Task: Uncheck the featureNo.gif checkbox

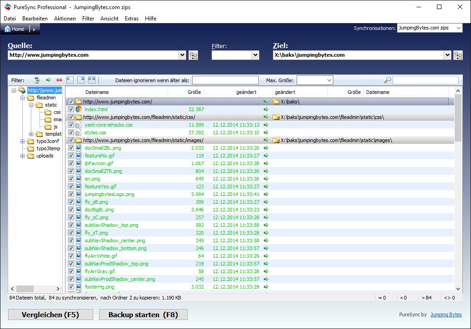Action: (71, 156)
